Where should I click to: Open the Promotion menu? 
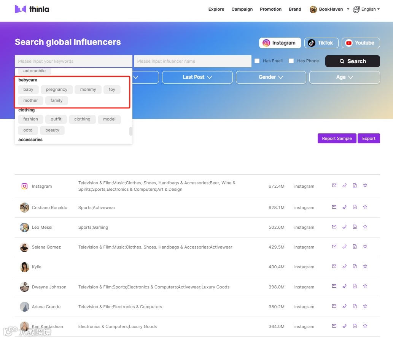click(271, 9)
